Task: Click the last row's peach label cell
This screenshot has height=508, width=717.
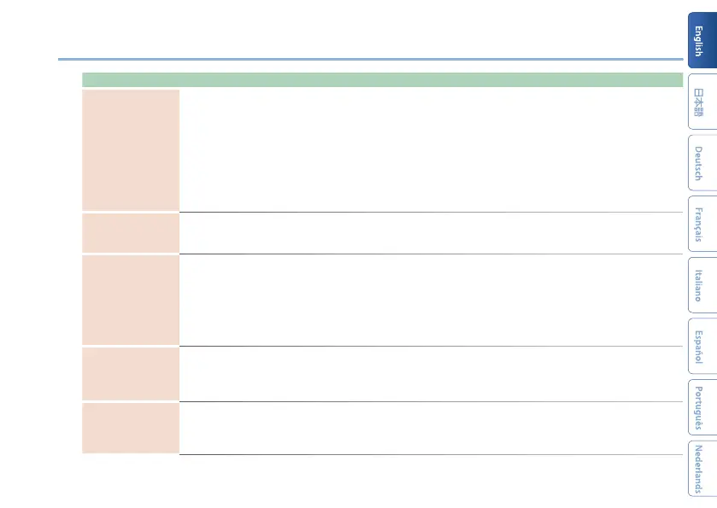Action: pos(131,428)
